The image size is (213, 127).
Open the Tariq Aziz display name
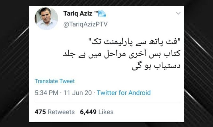[x=78, y=13]
